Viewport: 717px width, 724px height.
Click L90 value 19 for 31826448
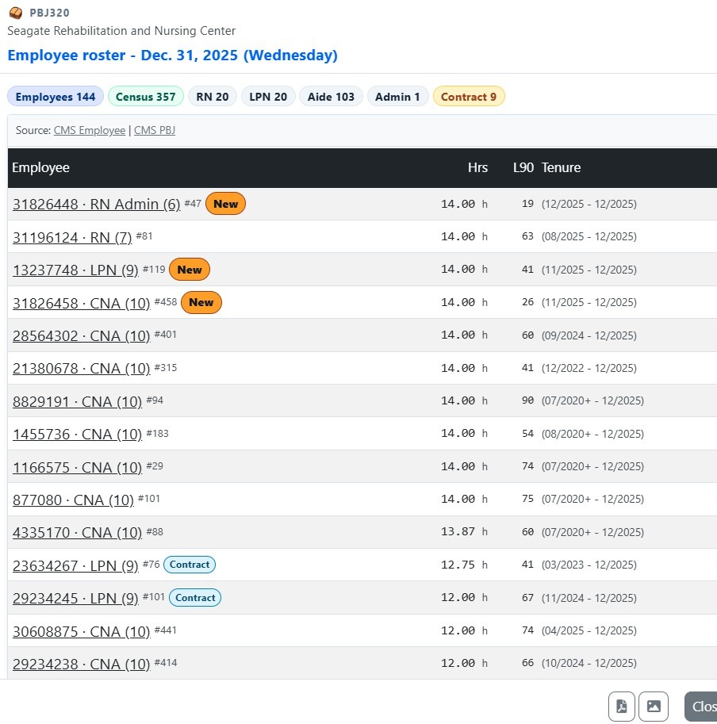point(527,204)
